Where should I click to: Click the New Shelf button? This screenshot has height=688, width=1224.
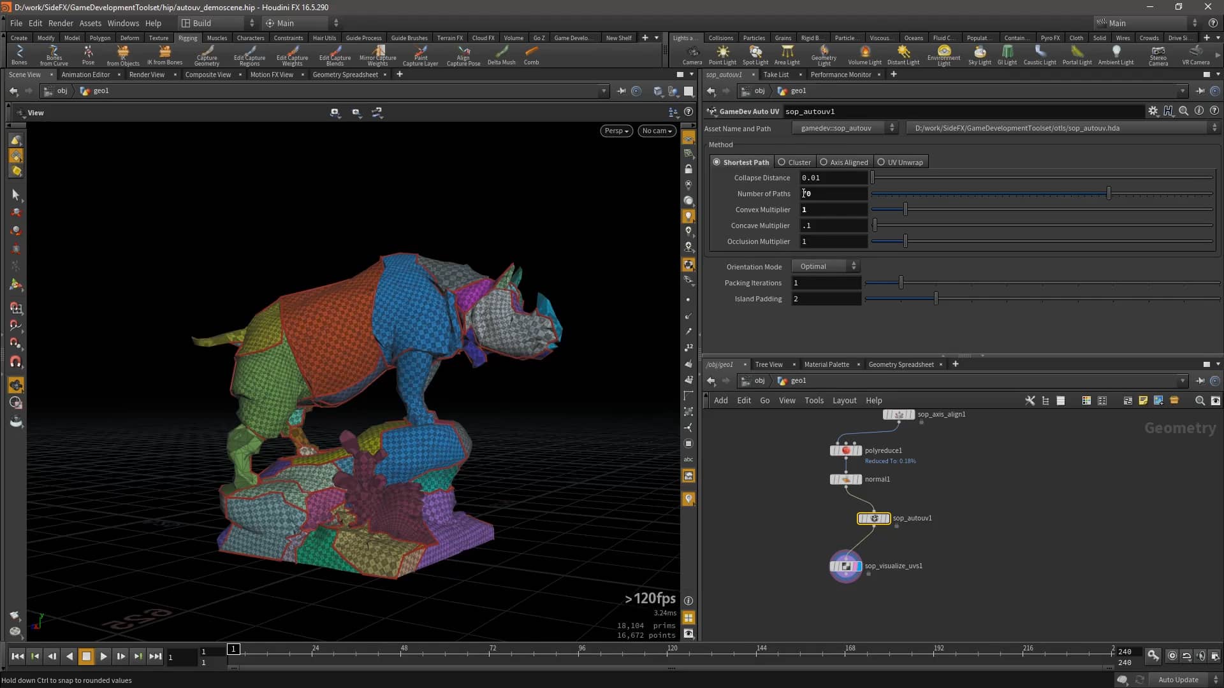(618, 38)
